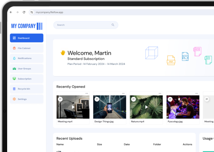Click the DOCX file icon in banner
This screenshot has height=152, width=214.
coord(197,51)
